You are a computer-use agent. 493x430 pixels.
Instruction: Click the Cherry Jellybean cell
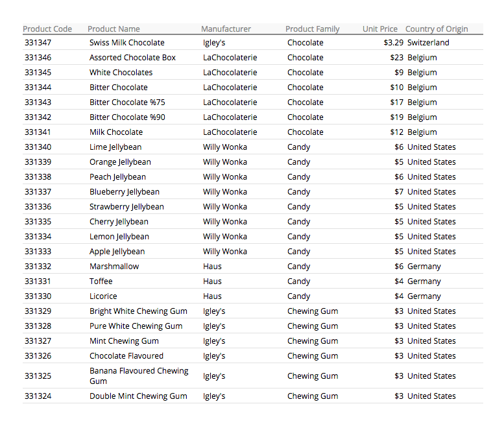click(119, 222)
